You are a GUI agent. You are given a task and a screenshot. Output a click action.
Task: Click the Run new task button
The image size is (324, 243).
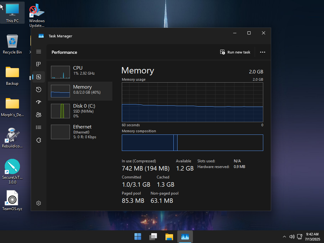pos(235,52)
